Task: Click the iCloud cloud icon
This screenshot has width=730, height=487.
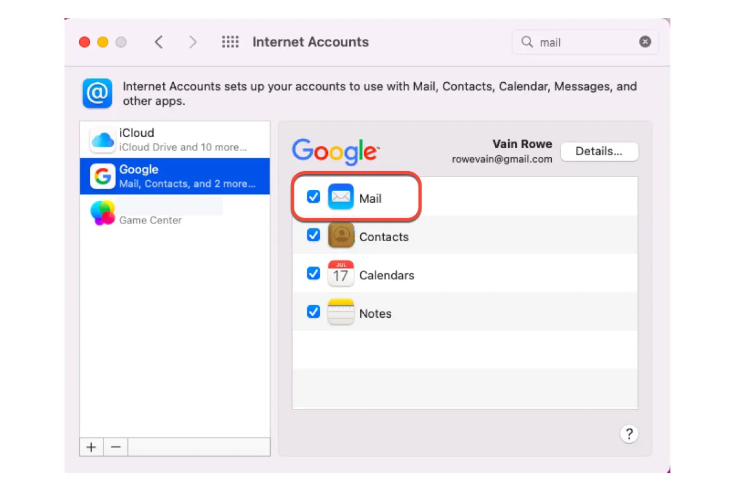Action: (101, 139)
